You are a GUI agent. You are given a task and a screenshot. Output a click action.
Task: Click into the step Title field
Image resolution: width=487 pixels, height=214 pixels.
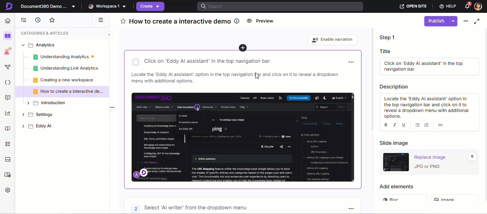(429, 66)
